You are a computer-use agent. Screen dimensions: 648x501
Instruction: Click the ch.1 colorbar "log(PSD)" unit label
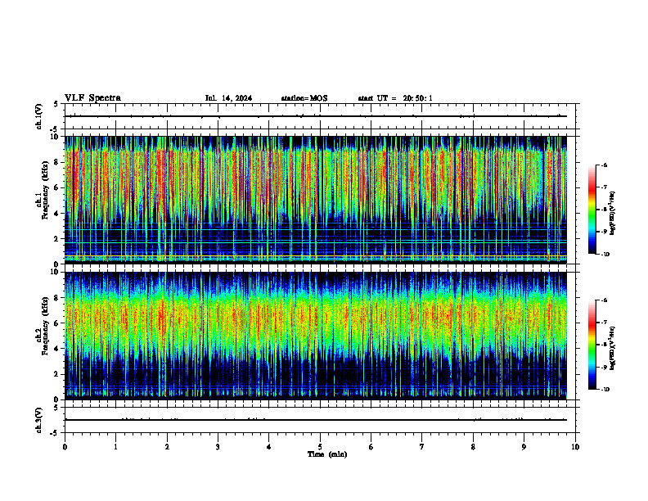[x=613, y=214]
